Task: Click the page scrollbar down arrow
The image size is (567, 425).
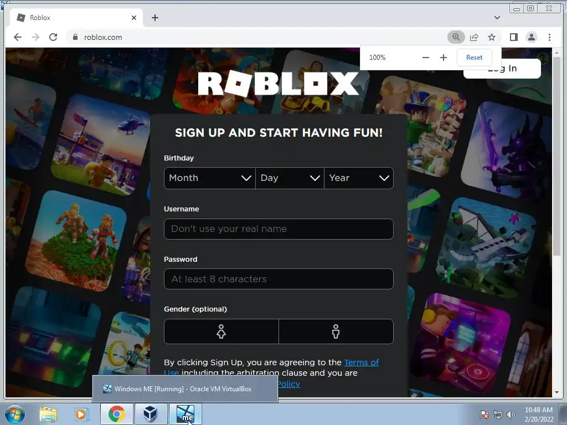Action: (x=556, y=392)
